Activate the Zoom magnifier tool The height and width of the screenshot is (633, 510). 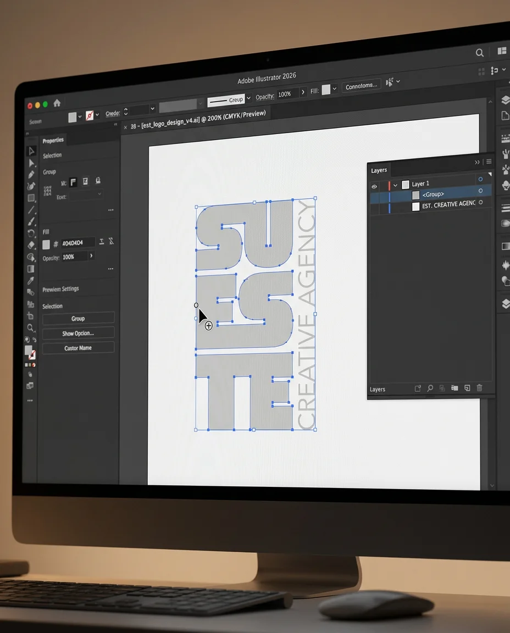point(31,328)
